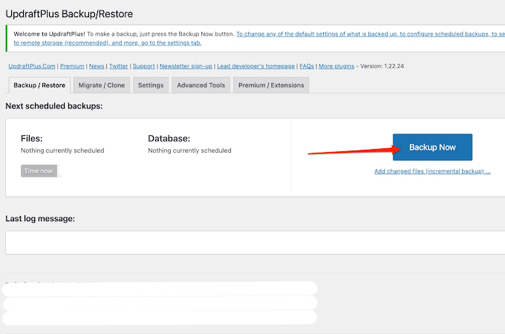The height and width of the screenshot is (334, 505).
Task: Open the Support link
Action: coord(143,66)
